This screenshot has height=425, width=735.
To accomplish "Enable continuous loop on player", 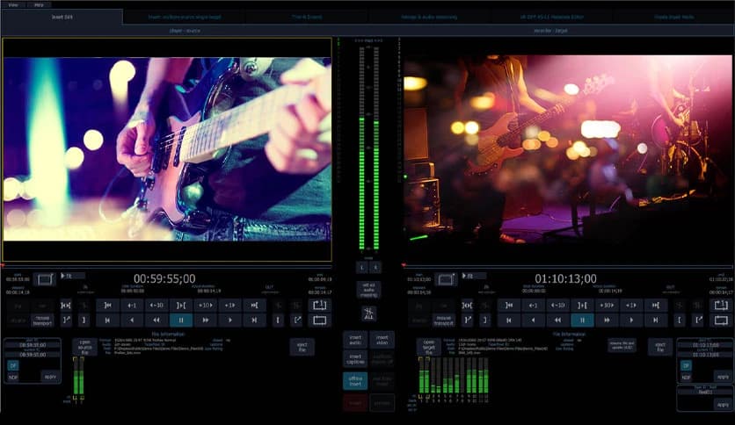I will click(320, 321).
